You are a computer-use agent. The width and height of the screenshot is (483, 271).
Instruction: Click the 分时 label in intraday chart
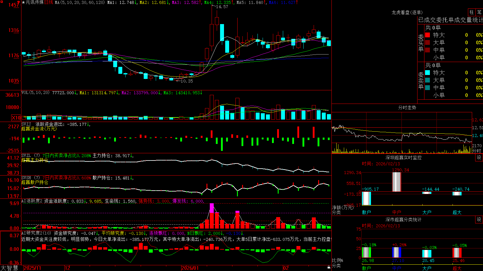pyautogui.click(x=476, y=151)
